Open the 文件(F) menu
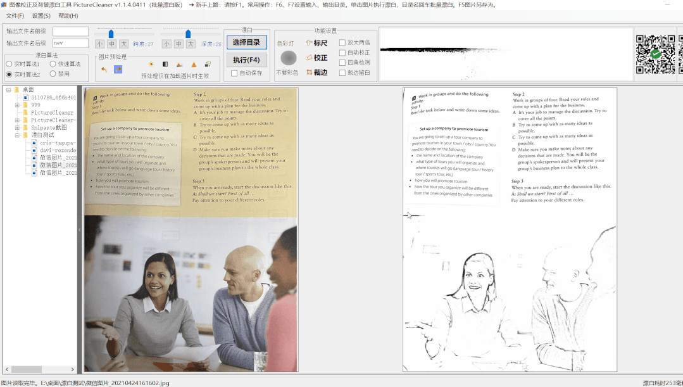This screenshot has width=683, height=387. [15, 16]
